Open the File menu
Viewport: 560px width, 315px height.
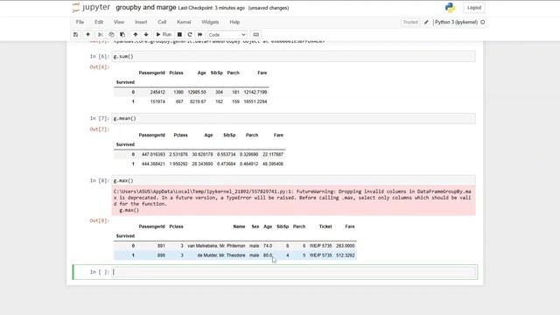click(x=80, y=22)
